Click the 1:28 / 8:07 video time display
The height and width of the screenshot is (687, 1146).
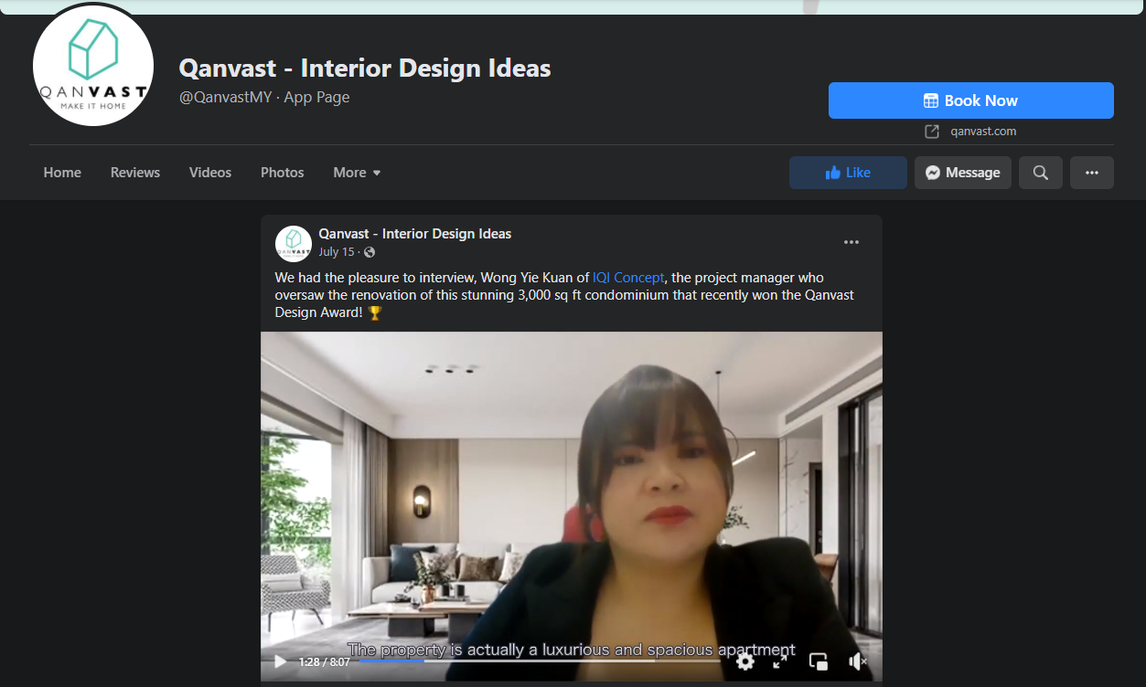[x=324, y=661]
